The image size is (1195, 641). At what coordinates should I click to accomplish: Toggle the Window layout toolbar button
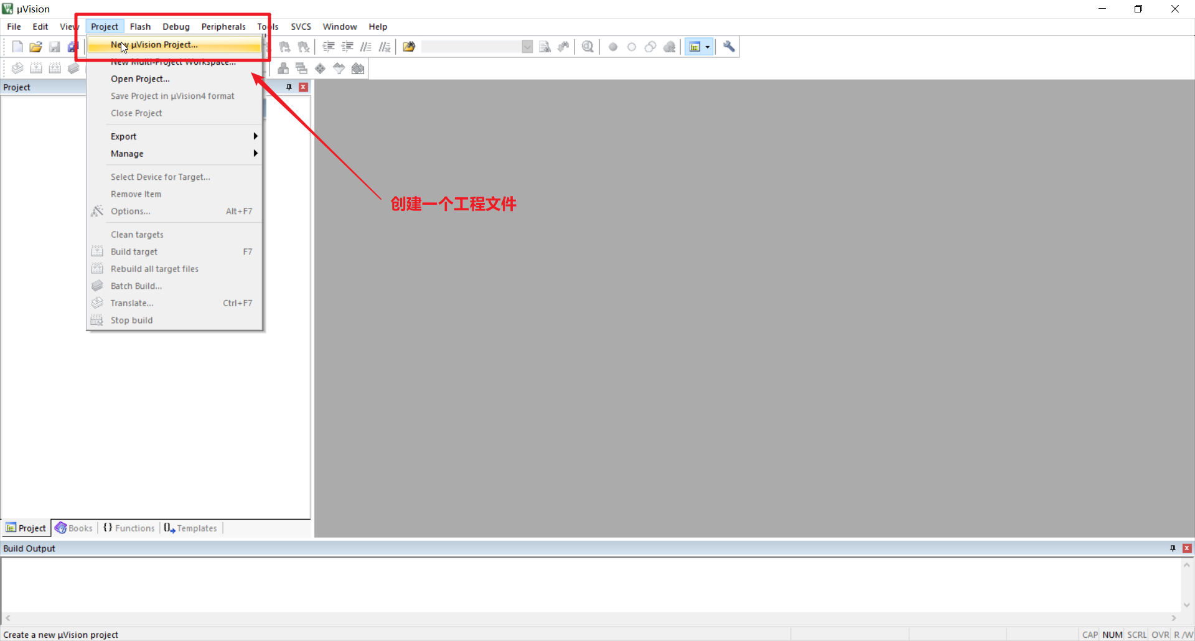[x=695, y=47]
